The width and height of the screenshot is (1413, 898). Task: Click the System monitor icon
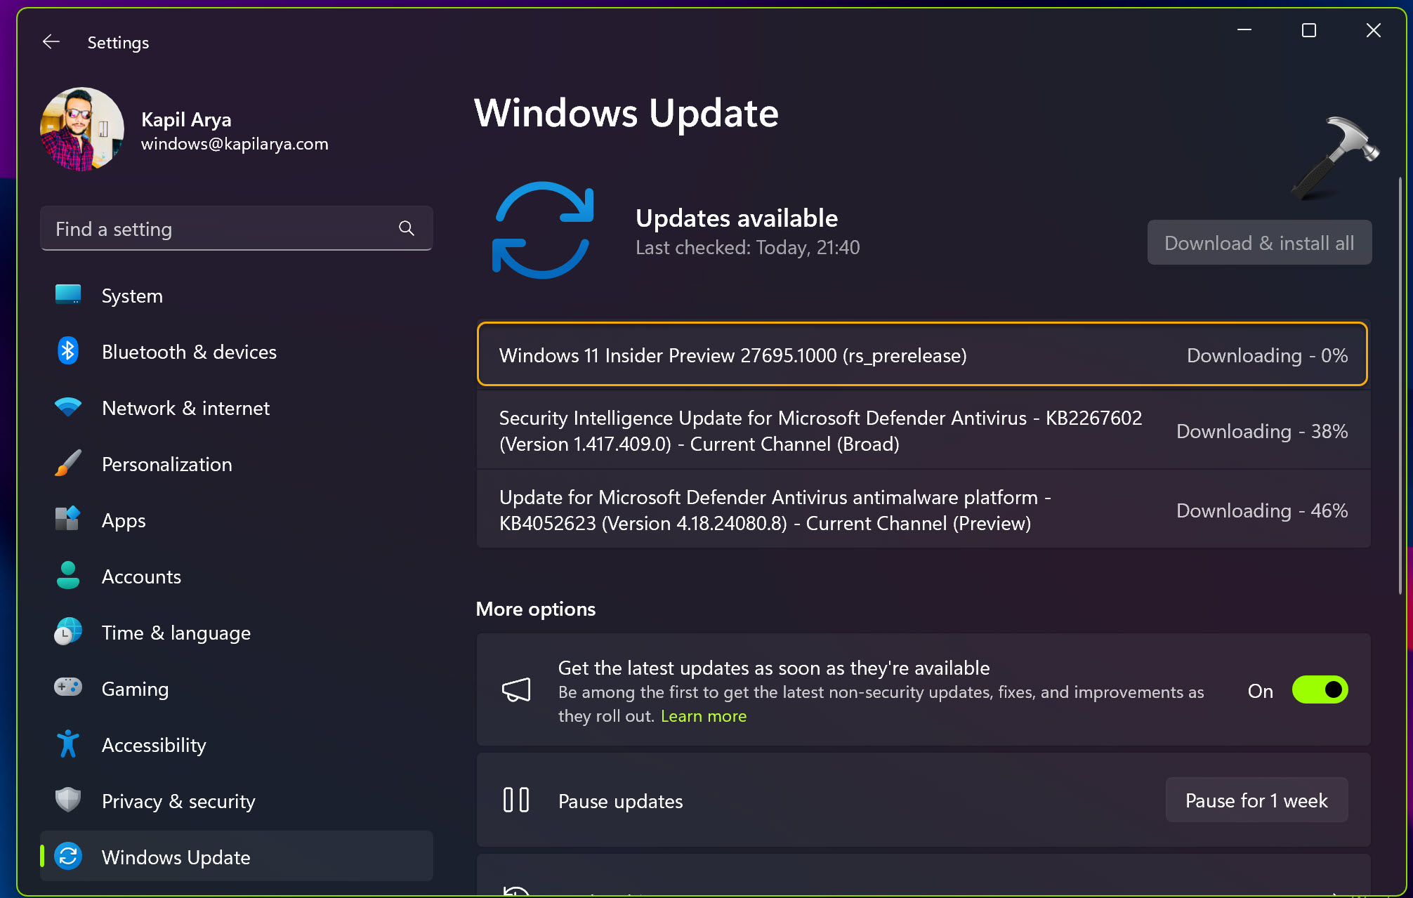(x=68, y=295)
